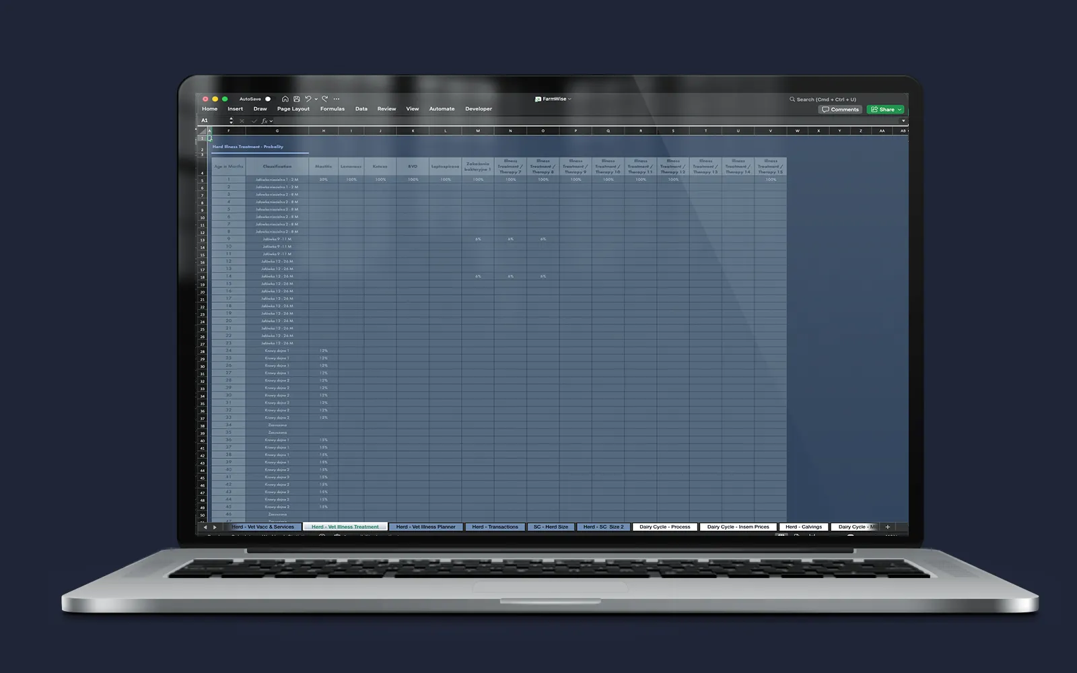This screenshot has width=1077, height=673.
Task: Click the Select All corner triangle
Action: tap(202, 131)
